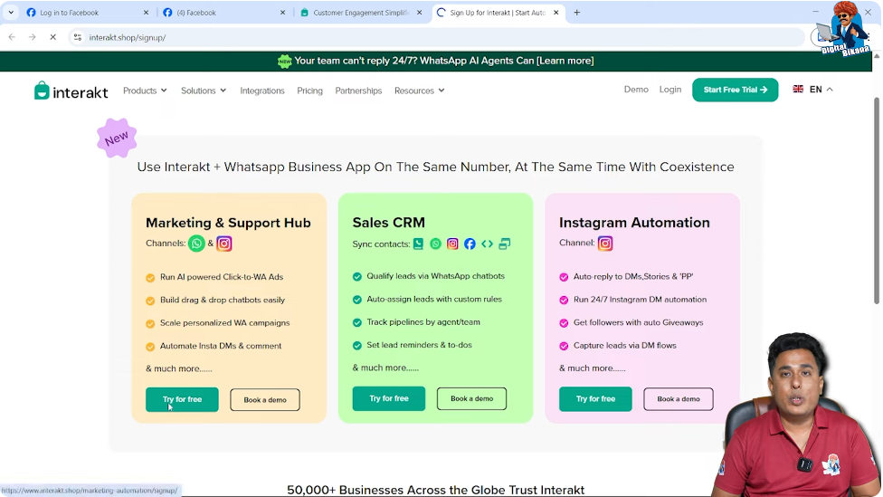
Task: Click checkmark beside Run AI powered Click-to-WA Ads
Action: click(x=150, y=278)
